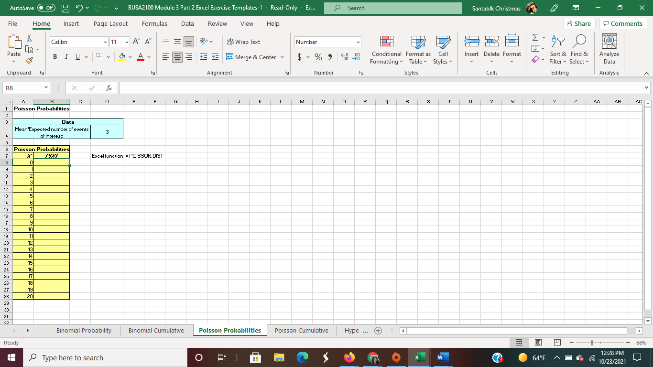The height and width of the screenshot is (367, 653).
Task: Open the Formulas tab
Action: tap(154, 23)
